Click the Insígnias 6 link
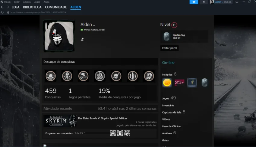Image resolution: width=256 pixels, height=147 pixels. pos(169,74)
